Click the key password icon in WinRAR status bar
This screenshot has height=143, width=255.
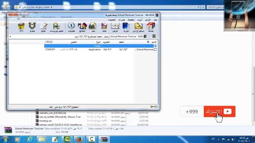point(152,107)
